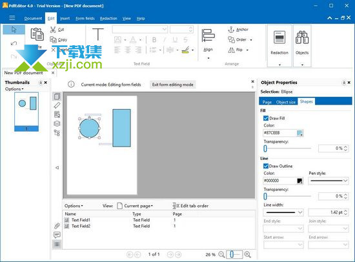This screenshot has height=262, width=355.
Task: Close the form editing mode info bar
Action: 252,81
